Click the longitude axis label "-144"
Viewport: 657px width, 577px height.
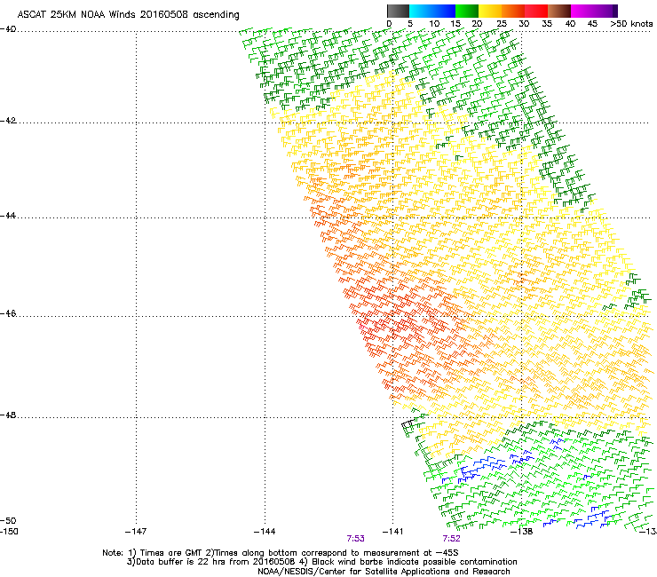pos(265,532)
